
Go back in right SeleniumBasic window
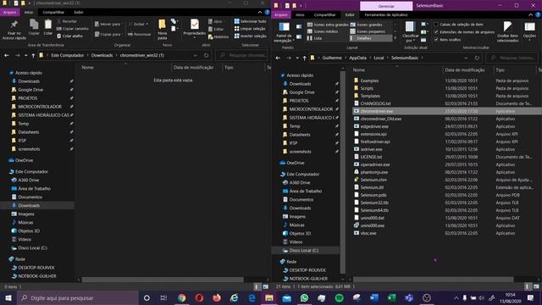point(278,58)
